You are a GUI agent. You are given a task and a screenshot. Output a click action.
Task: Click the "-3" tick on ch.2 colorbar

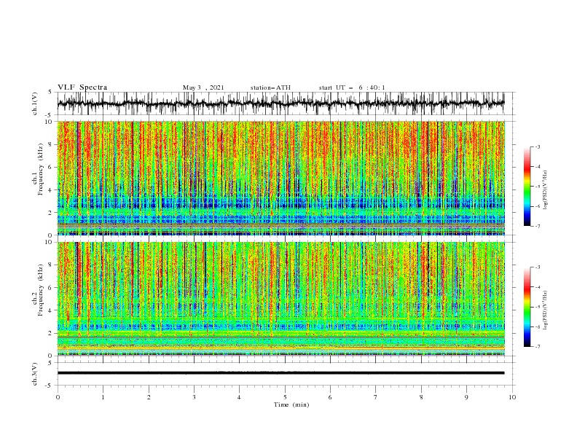(537, 267)
